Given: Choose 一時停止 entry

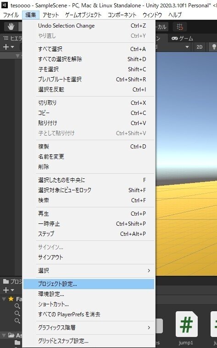Looking at the screenshot, I should pos(89,224).
